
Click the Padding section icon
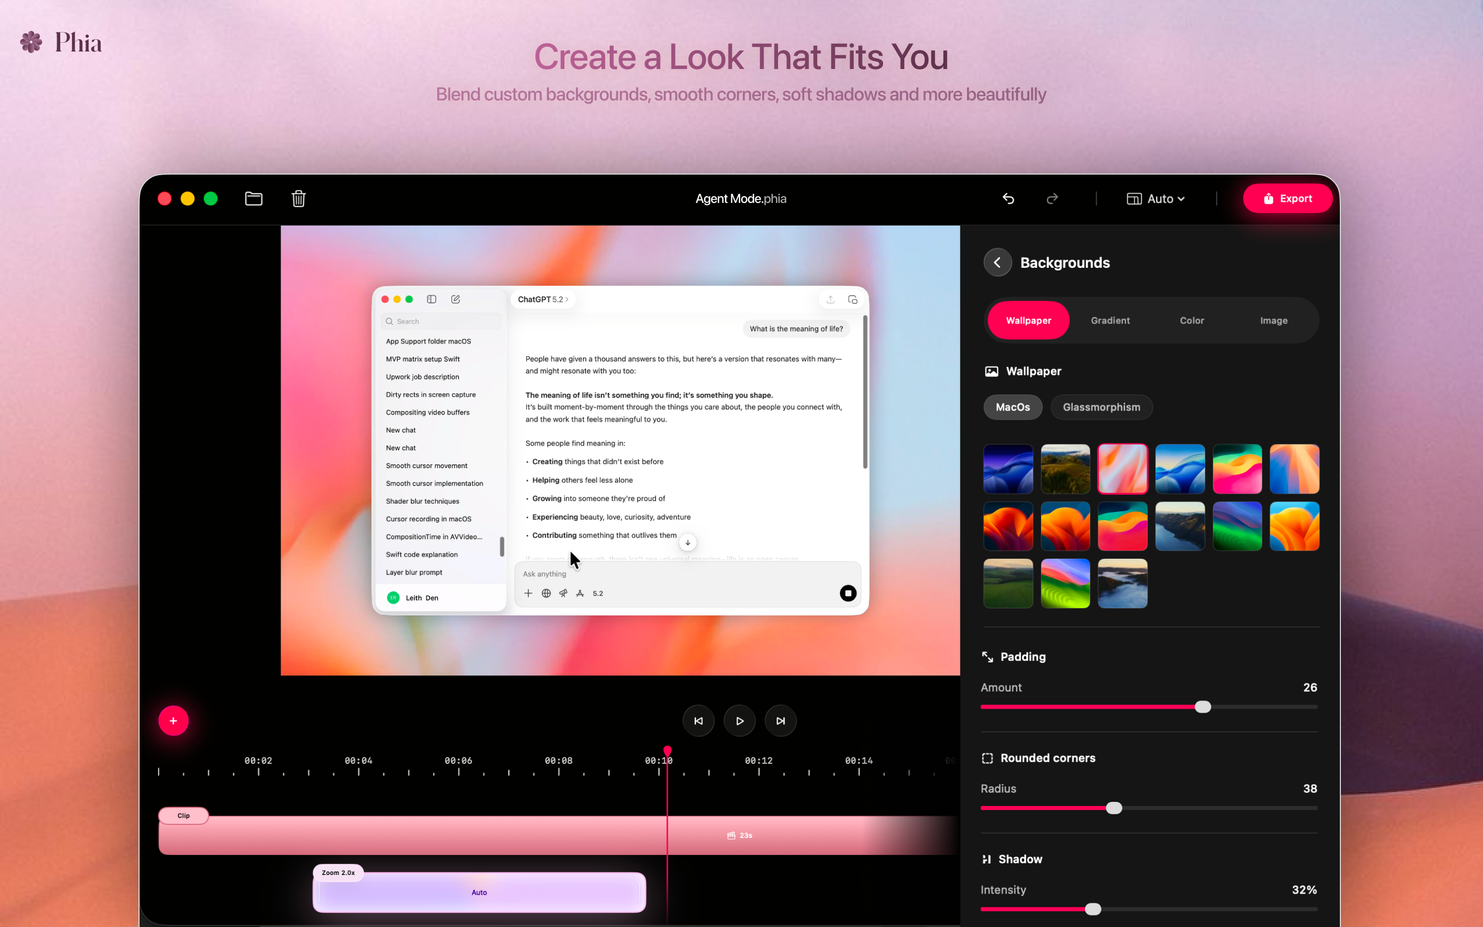(987, 656)
